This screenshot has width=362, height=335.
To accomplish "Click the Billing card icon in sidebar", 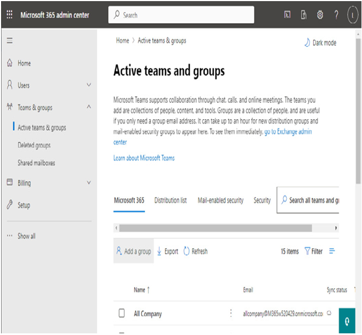I will tap(10, 182).
